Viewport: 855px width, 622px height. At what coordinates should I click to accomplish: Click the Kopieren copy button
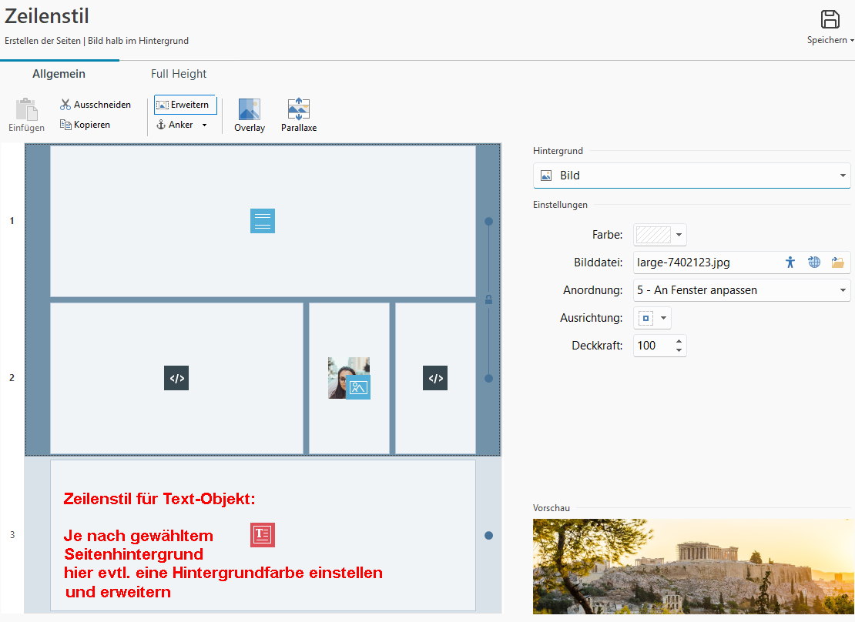pos(85,125)
